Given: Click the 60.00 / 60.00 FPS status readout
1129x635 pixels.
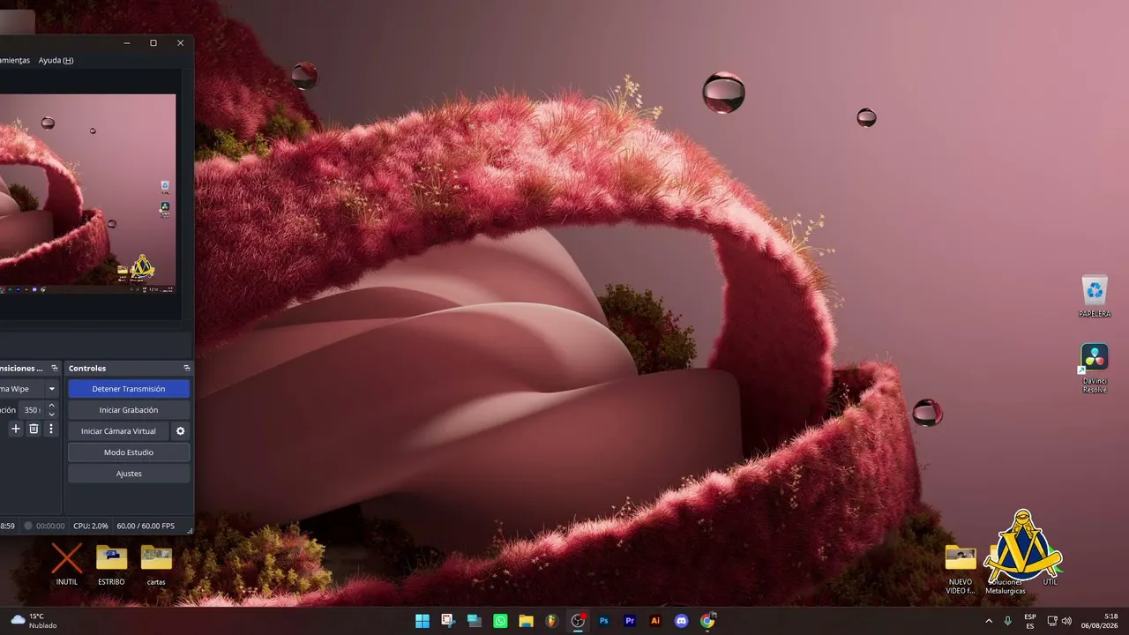Looking at the screenshot, I should (146, 526).
